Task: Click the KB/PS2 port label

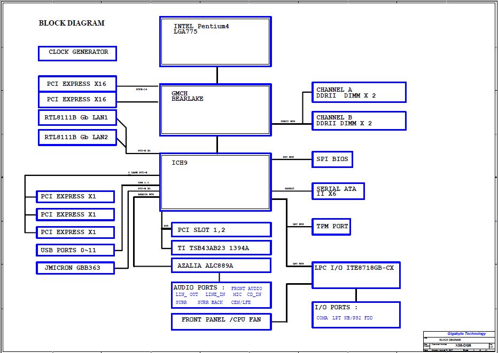Action: [x=353, y=318]
